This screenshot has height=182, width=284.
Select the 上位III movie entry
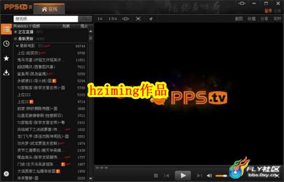[51, 95]
